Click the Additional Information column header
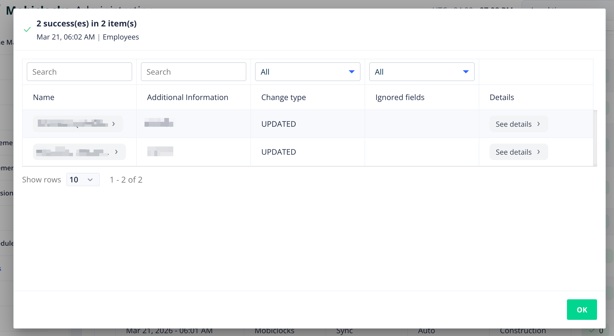This screenshot has width=614, height=336. point(187,97)
